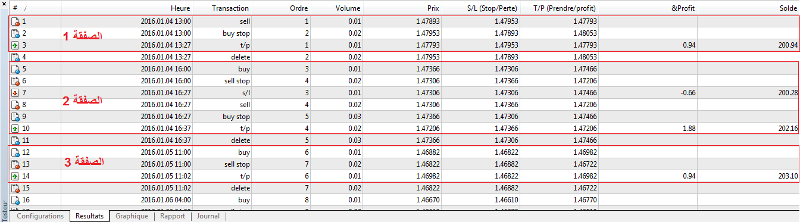Click the sell stop icon in row 13
This screenshot has width=800, height=222.
click(15, 164)
